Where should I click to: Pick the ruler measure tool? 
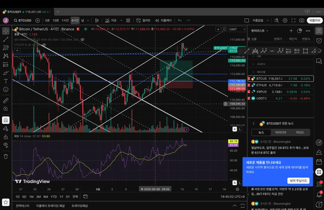(5, 101)
